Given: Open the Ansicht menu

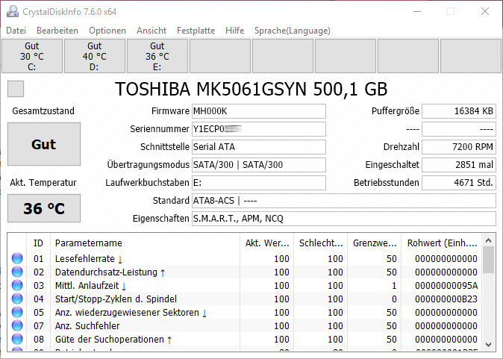Looking at the screenshot, I should pyautogui.click(x=151, y=31).
